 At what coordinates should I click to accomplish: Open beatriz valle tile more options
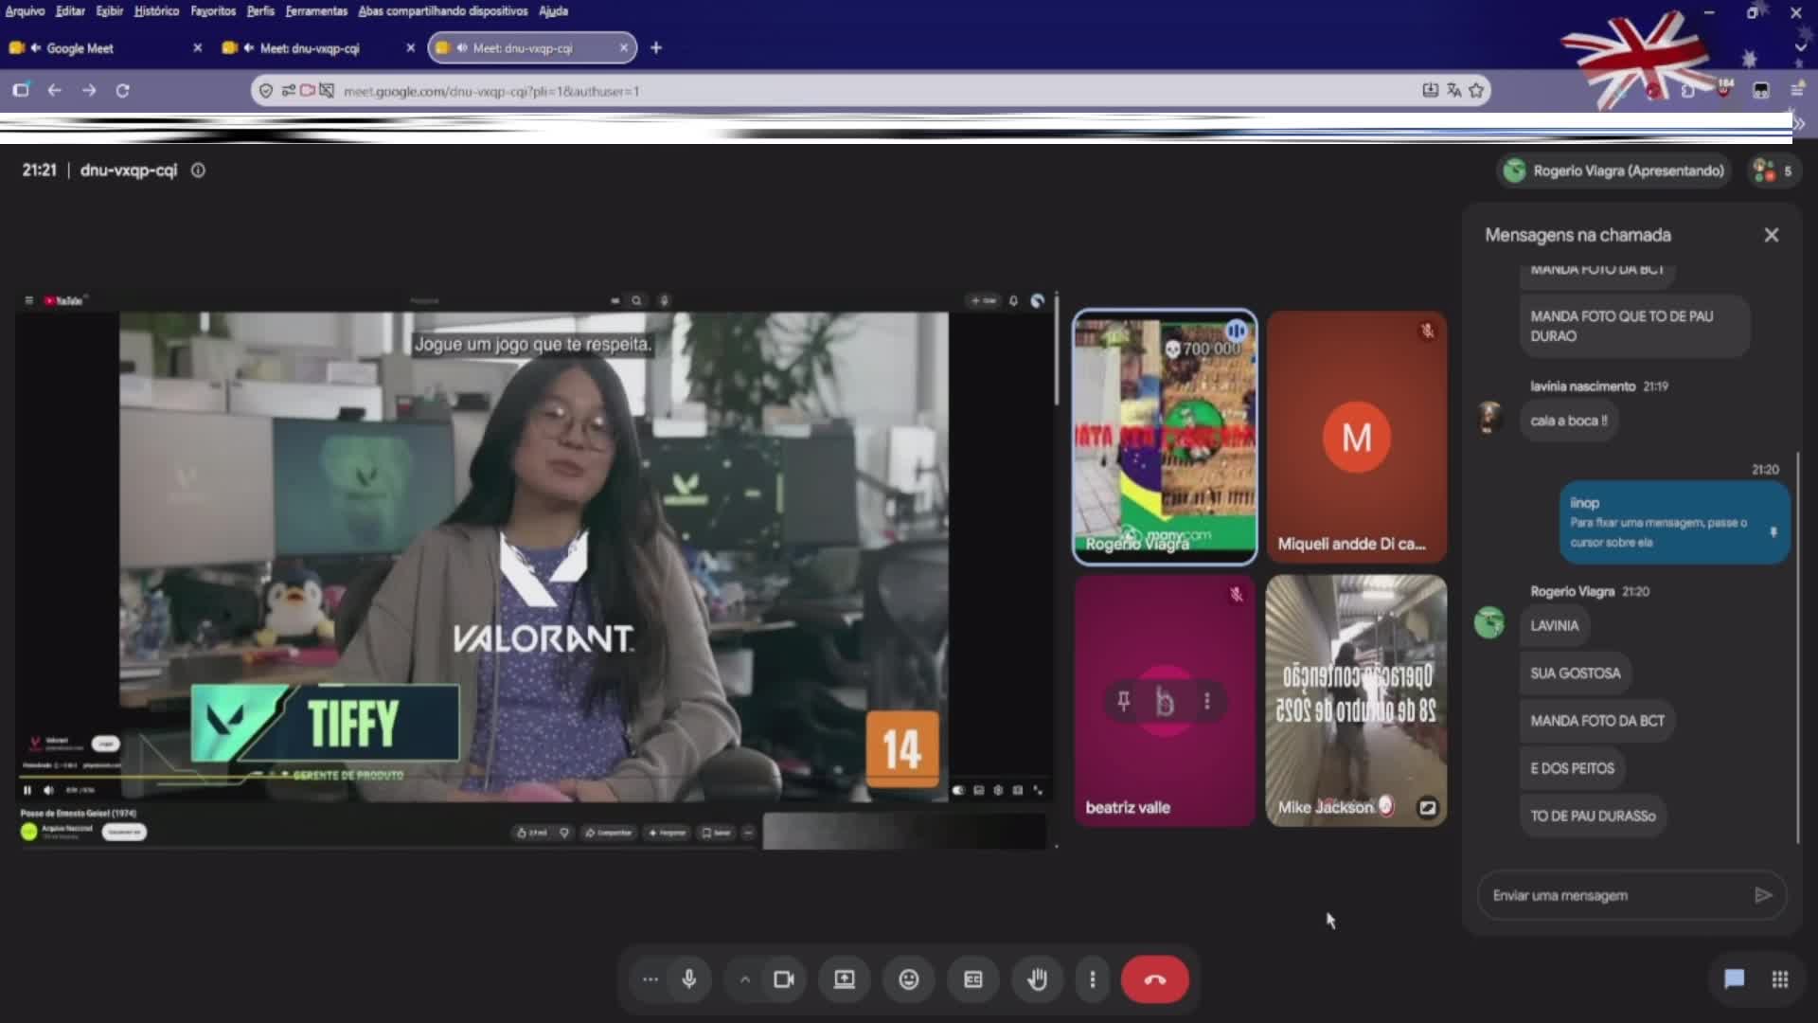point(1206,701)
